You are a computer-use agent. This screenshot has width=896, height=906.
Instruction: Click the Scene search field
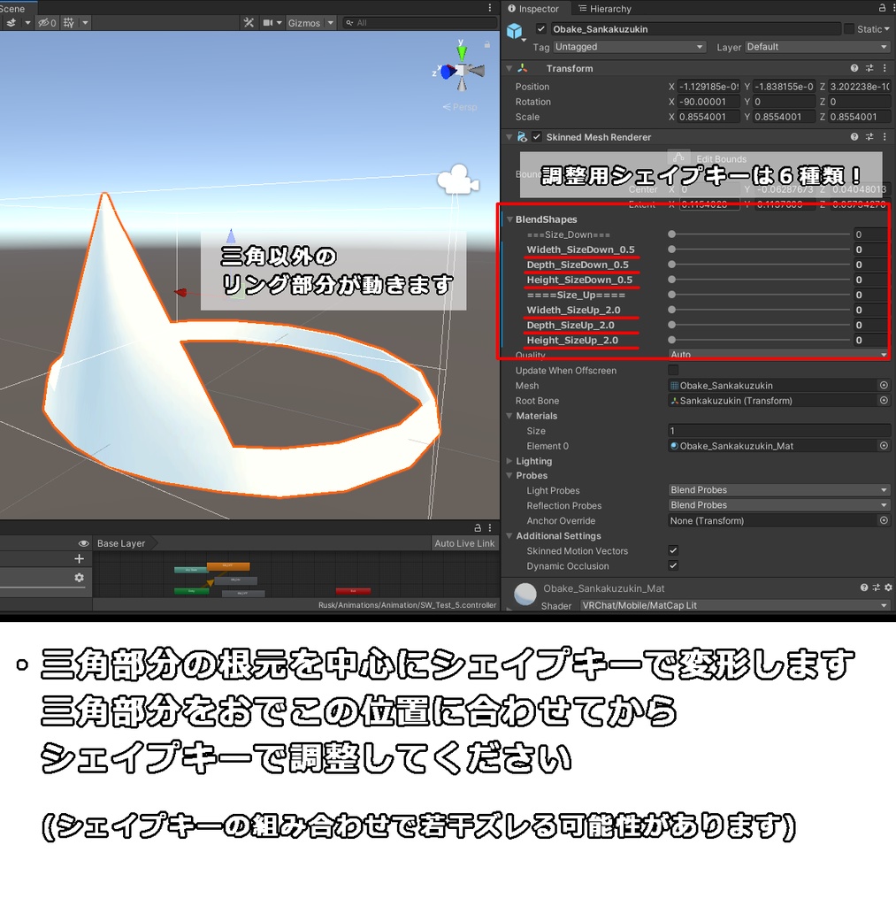419,22
